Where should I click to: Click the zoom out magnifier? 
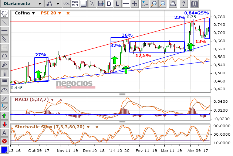(x=153, y=4)
